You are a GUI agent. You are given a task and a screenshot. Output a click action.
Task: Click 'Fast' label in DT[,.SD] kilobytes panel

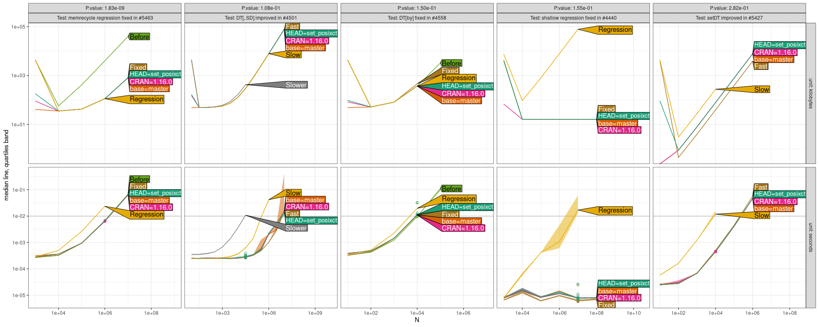pos(292,27)
